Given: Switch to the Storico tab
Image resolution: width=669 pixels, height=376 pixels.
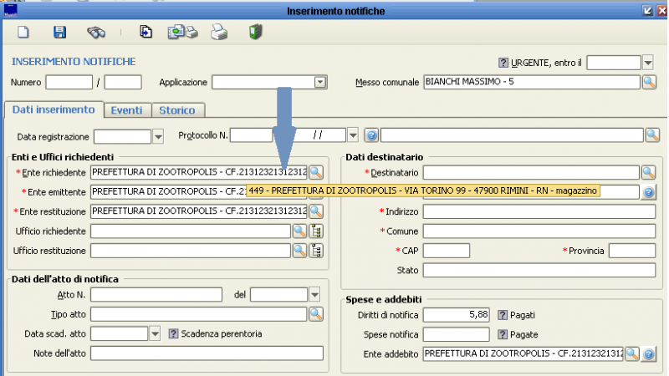Looking at the screenshot, I should (x=176, y=110).
